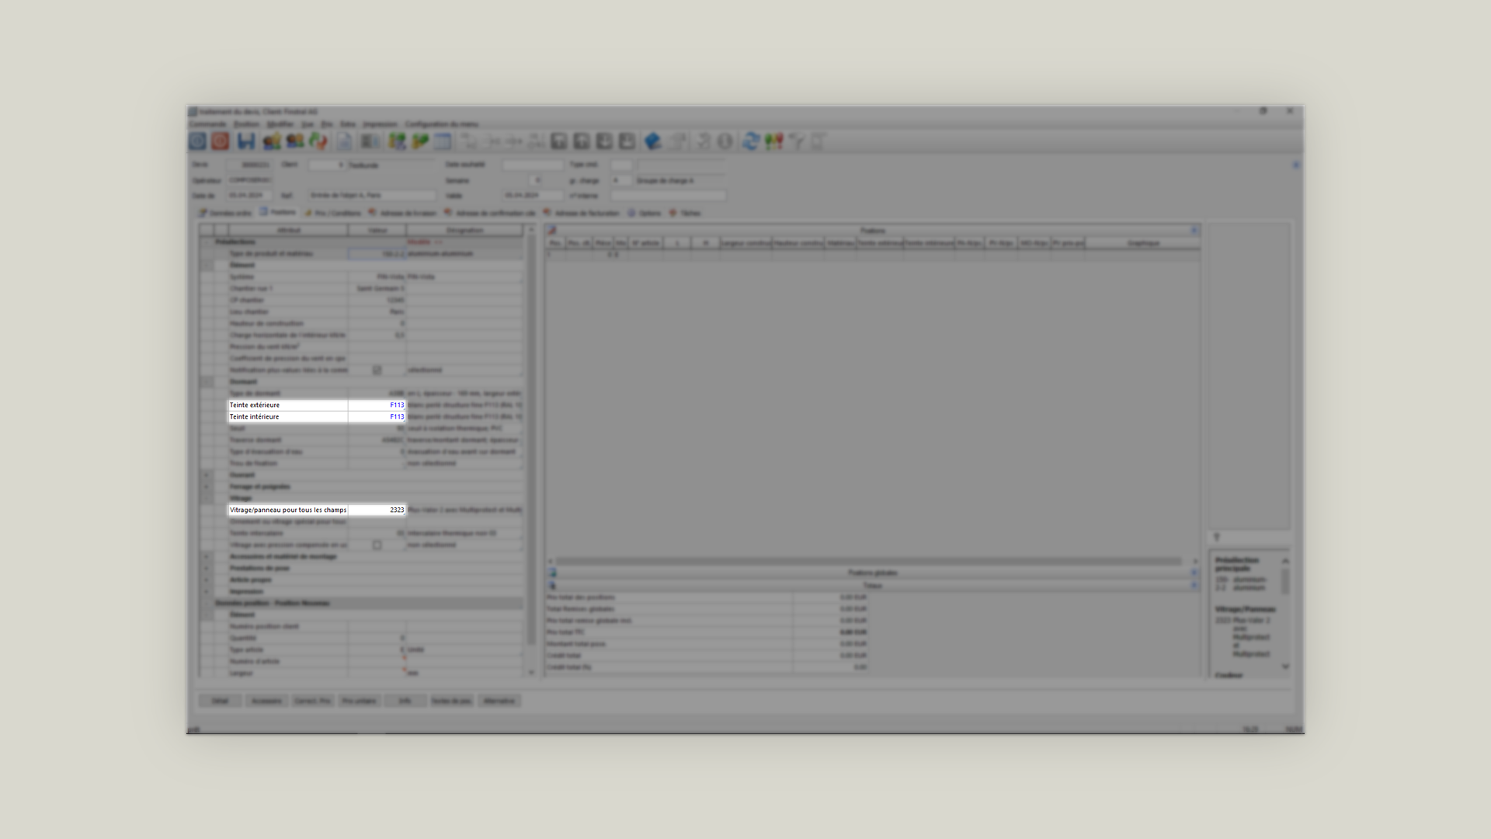Edit the F113 value for Teinte extérieure
Image resolution: width=1491 pixels, height=839 pixels.
(377, 405)
